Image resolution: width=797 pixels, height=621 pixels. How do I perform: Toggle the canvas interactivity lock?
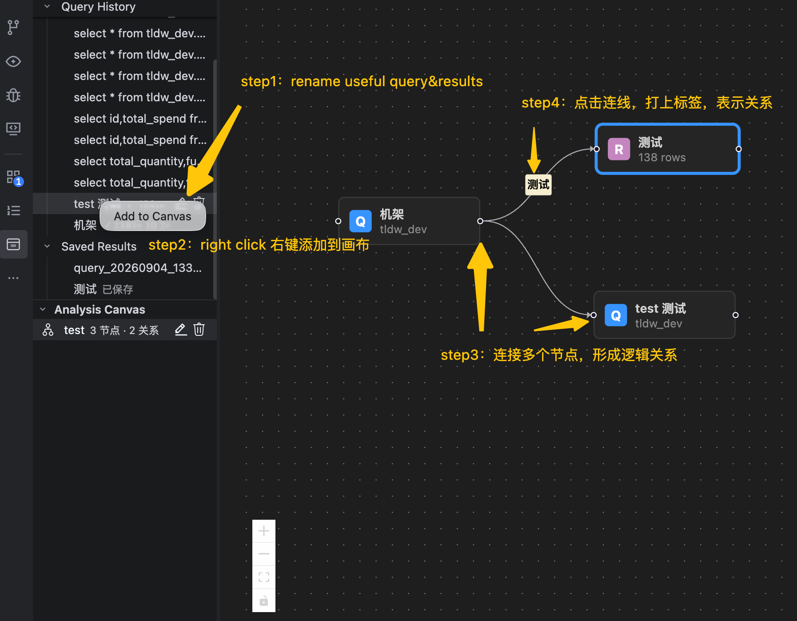coord(264,601)
